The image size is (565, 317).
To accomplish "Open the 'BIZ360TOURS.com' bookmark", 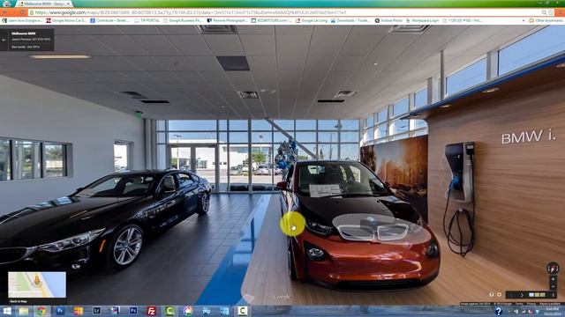I will click(x=271, y=20).
